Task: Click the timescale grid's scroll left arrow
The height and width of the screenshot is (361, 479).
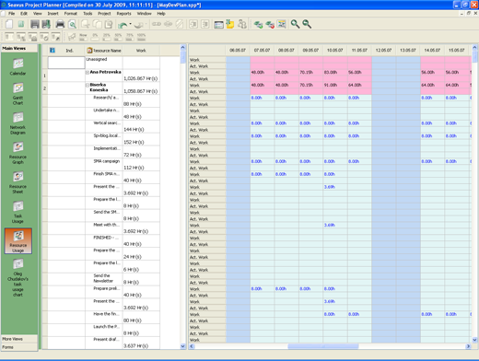Action: click(x=192, y=346)
